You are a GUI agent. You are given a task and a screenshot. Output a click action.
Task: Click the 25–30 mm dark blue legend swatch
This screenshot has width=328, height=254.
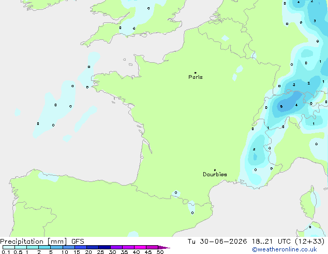105,247
